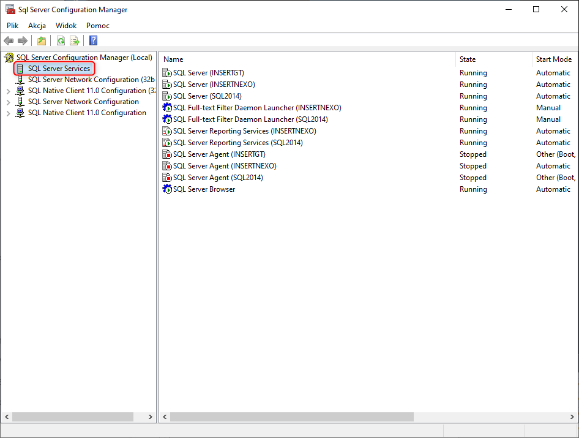The width and height of the screenshot is (579, 438).
Task: Click the SQL Server (INSERTNEXO) service icon
Action: point(167,85)
